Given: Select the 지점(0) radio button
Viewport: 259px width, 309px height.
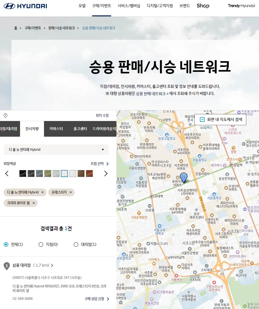Looking at the screenshot, I should [41, 244].
